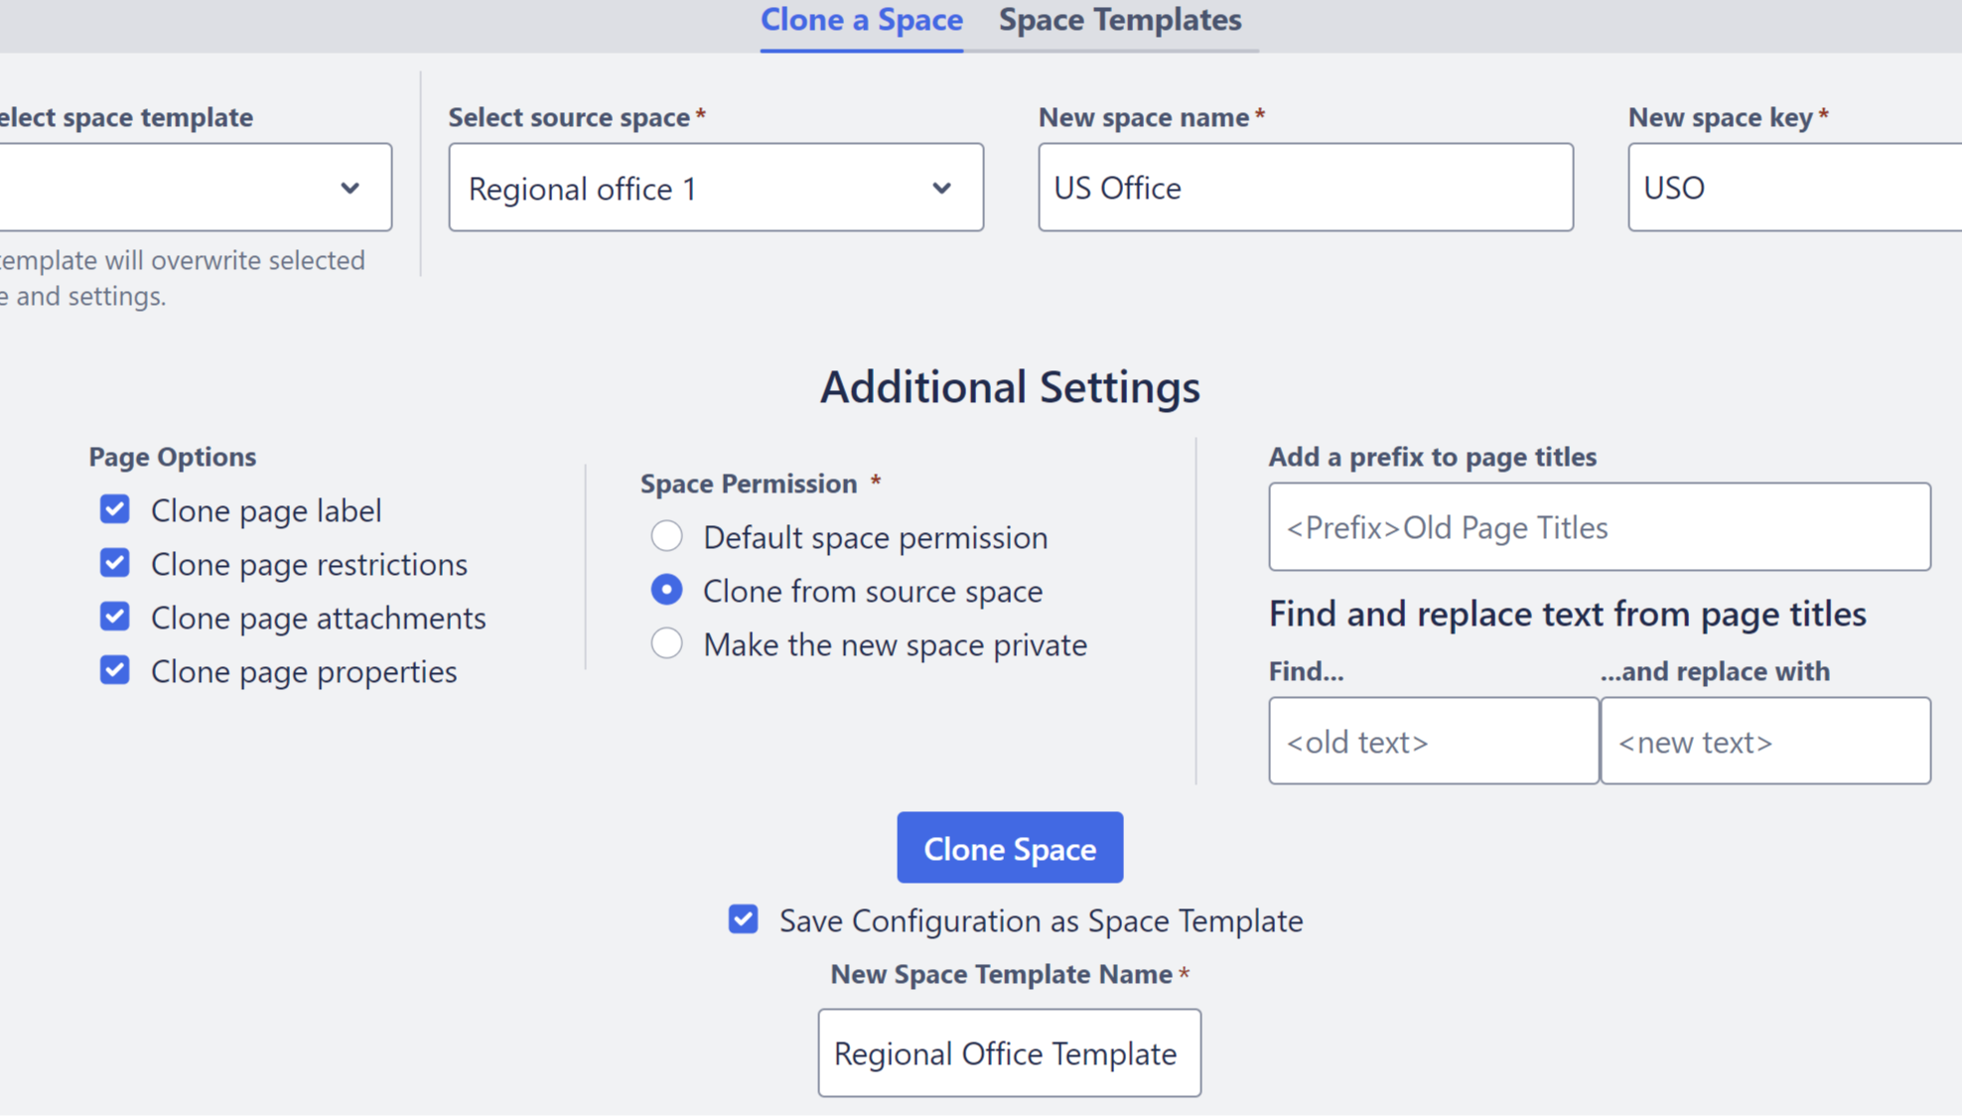The image size is (1962, 1116).
Task: Uncheck Clone page label
Action: [114, 509]
